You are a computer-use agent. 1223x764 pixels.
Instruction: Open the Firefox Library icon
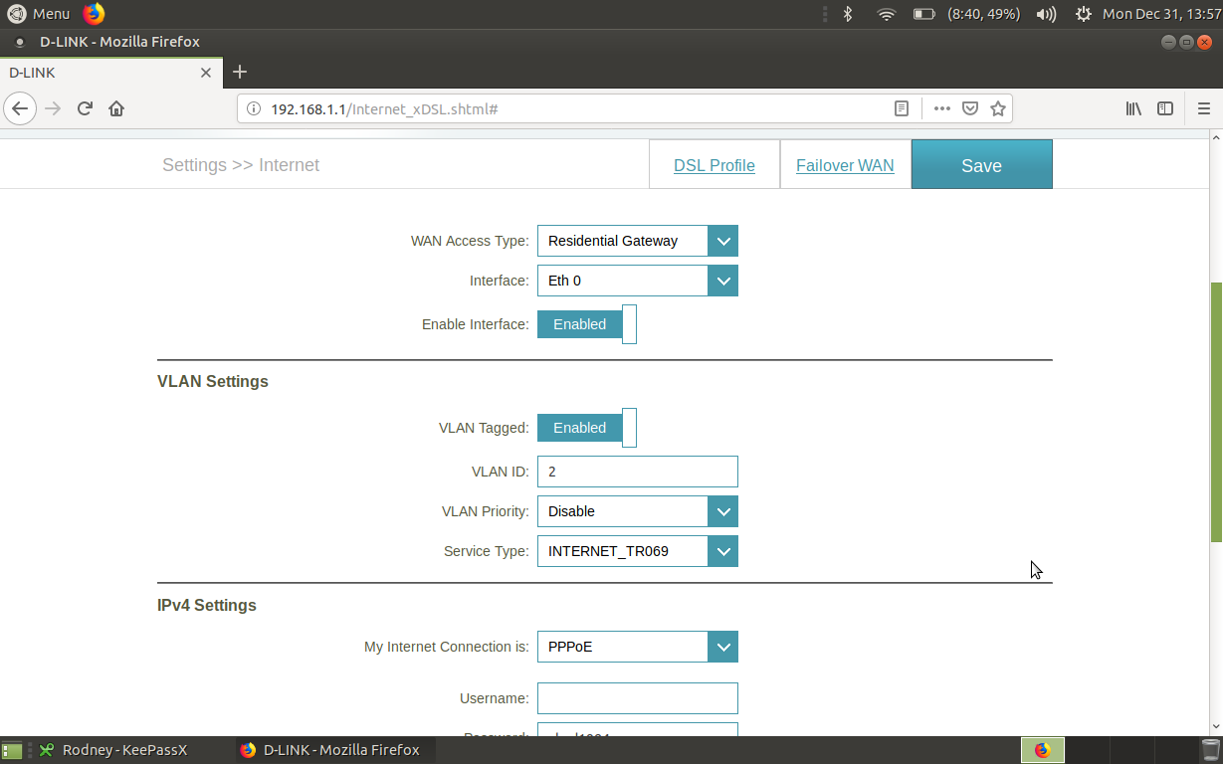[1133, 108]
